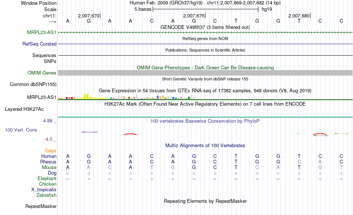Click the 2,007,675 ruler position marker

click(194, 16)
